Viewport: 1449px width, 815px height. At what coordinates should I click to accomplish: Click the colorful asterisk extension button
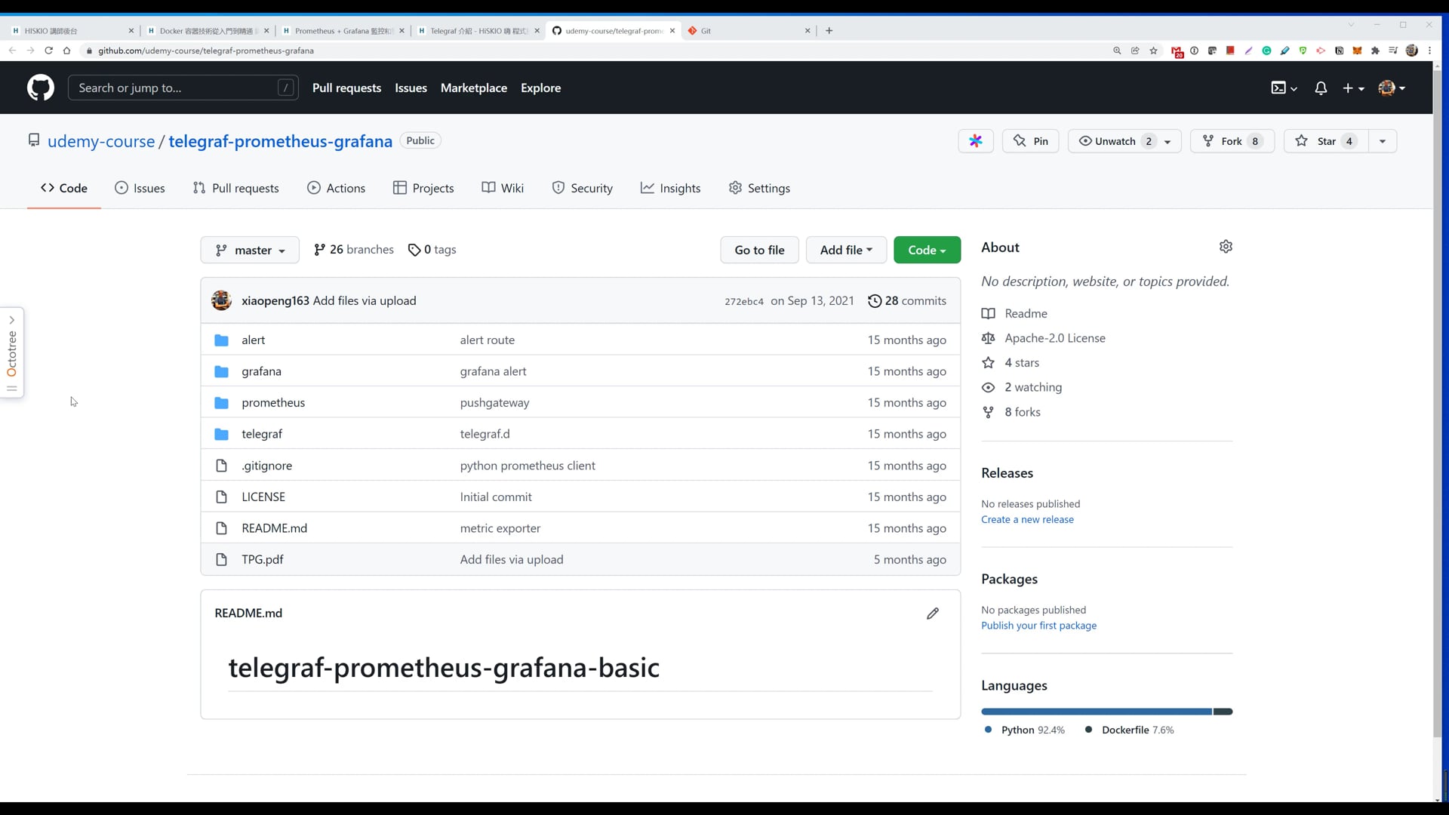pos(976,141)
